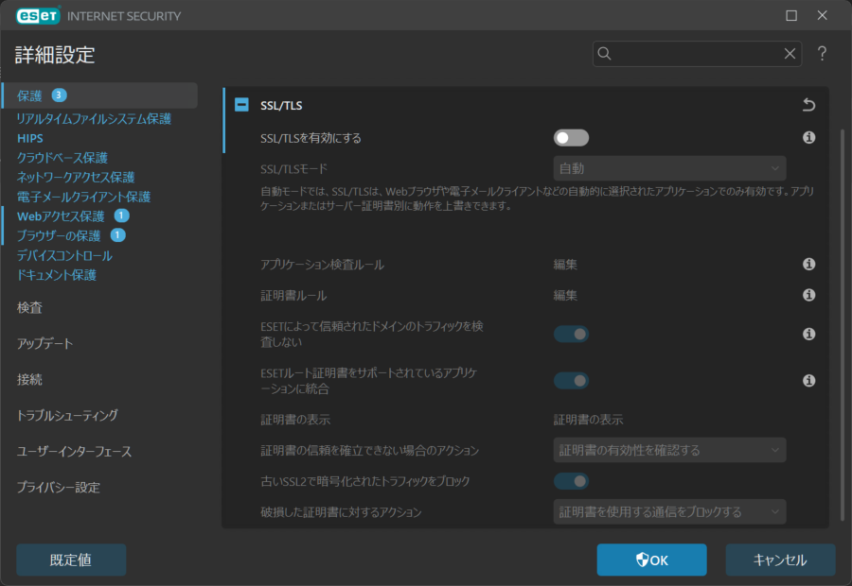Open 電子メールクライアント保護 settings
This screenshot has height=586, width=852.
click(x=83, y=197)
